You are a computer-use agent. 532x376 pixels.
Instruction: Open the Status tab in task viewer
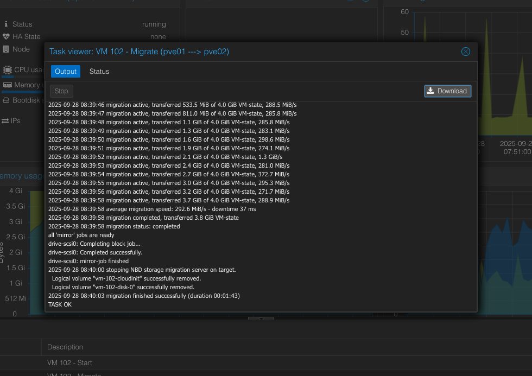99,72
